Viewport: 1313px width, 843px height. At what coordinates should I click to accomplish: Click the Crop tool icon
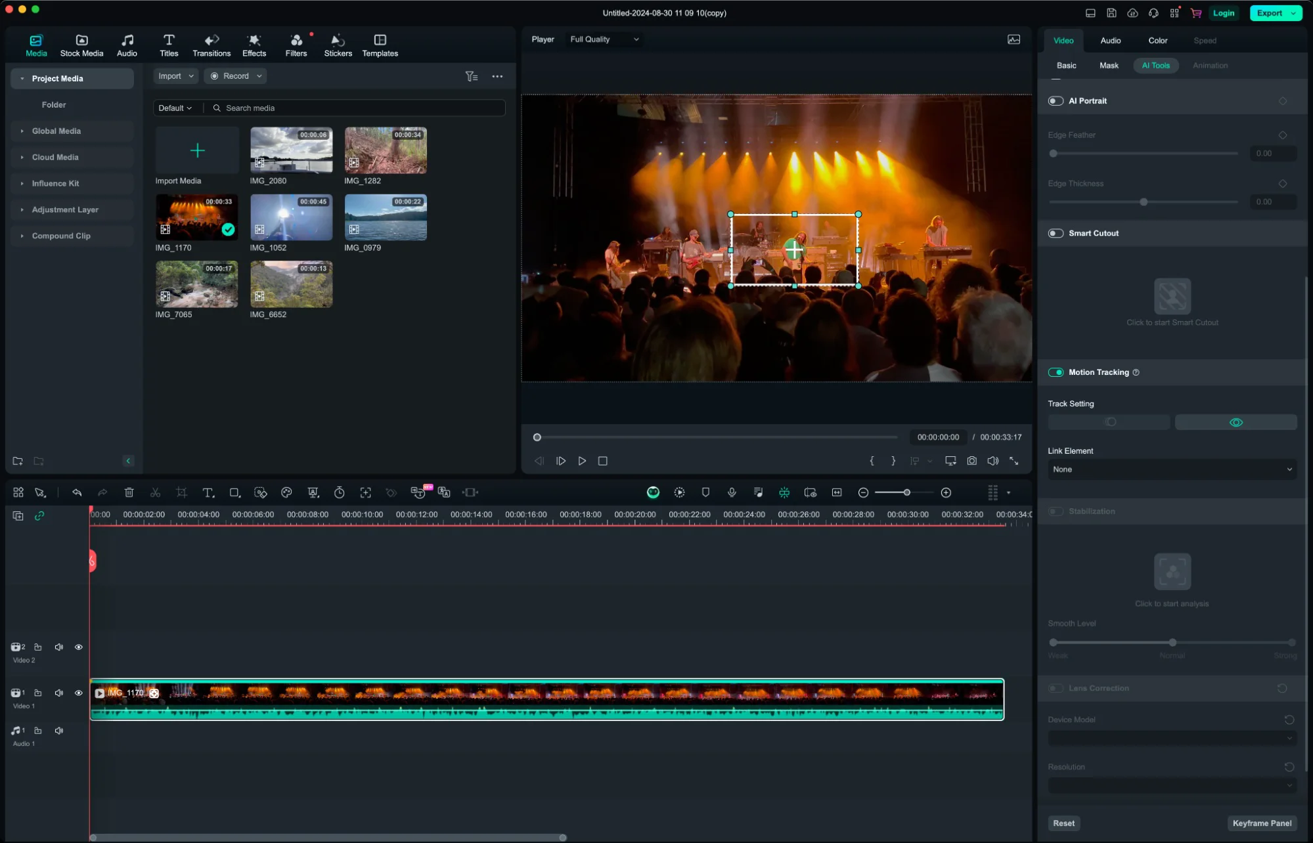coord(182,492)
